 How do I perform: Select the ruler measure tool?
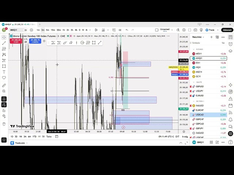pos(4,85)
